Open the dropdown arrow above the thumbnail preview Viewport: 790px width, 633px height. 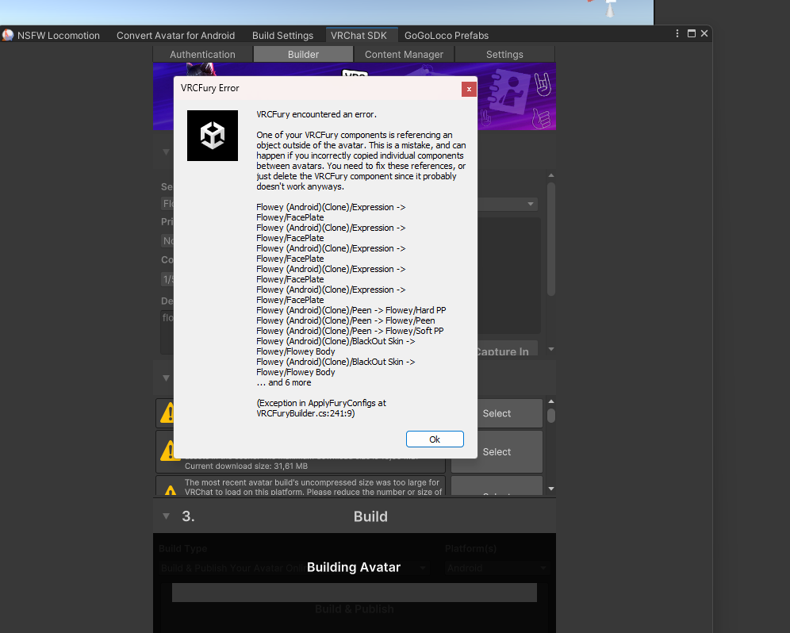(x=531, y=204)
